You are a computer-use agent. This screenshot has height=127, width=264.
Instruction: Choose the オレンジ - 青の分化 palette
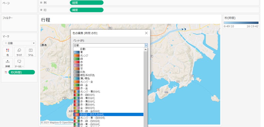pyautogui.click(x=90, y=92)
